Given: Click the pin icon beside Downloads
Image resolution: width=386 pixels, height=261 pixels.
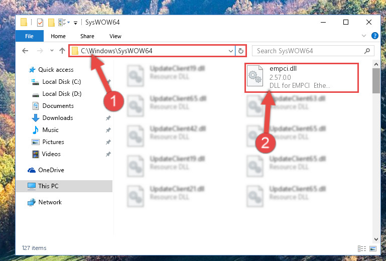Looking at the screenshot, I should [x=108, y=118].
